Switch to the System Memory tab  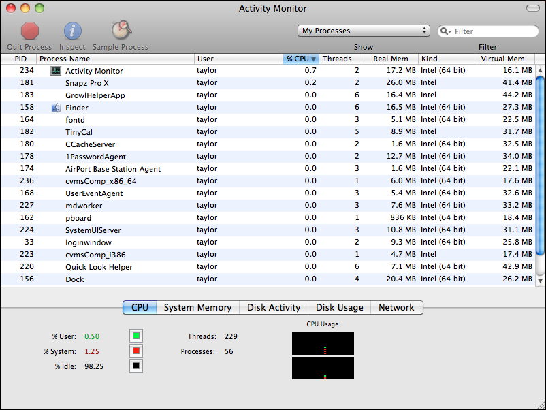point(197,307)
